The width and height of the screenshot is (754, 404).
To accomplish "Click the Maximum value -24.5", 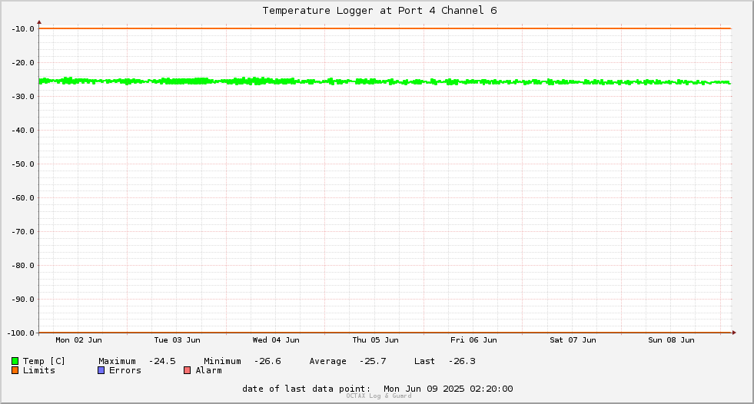I will (162, 361).
